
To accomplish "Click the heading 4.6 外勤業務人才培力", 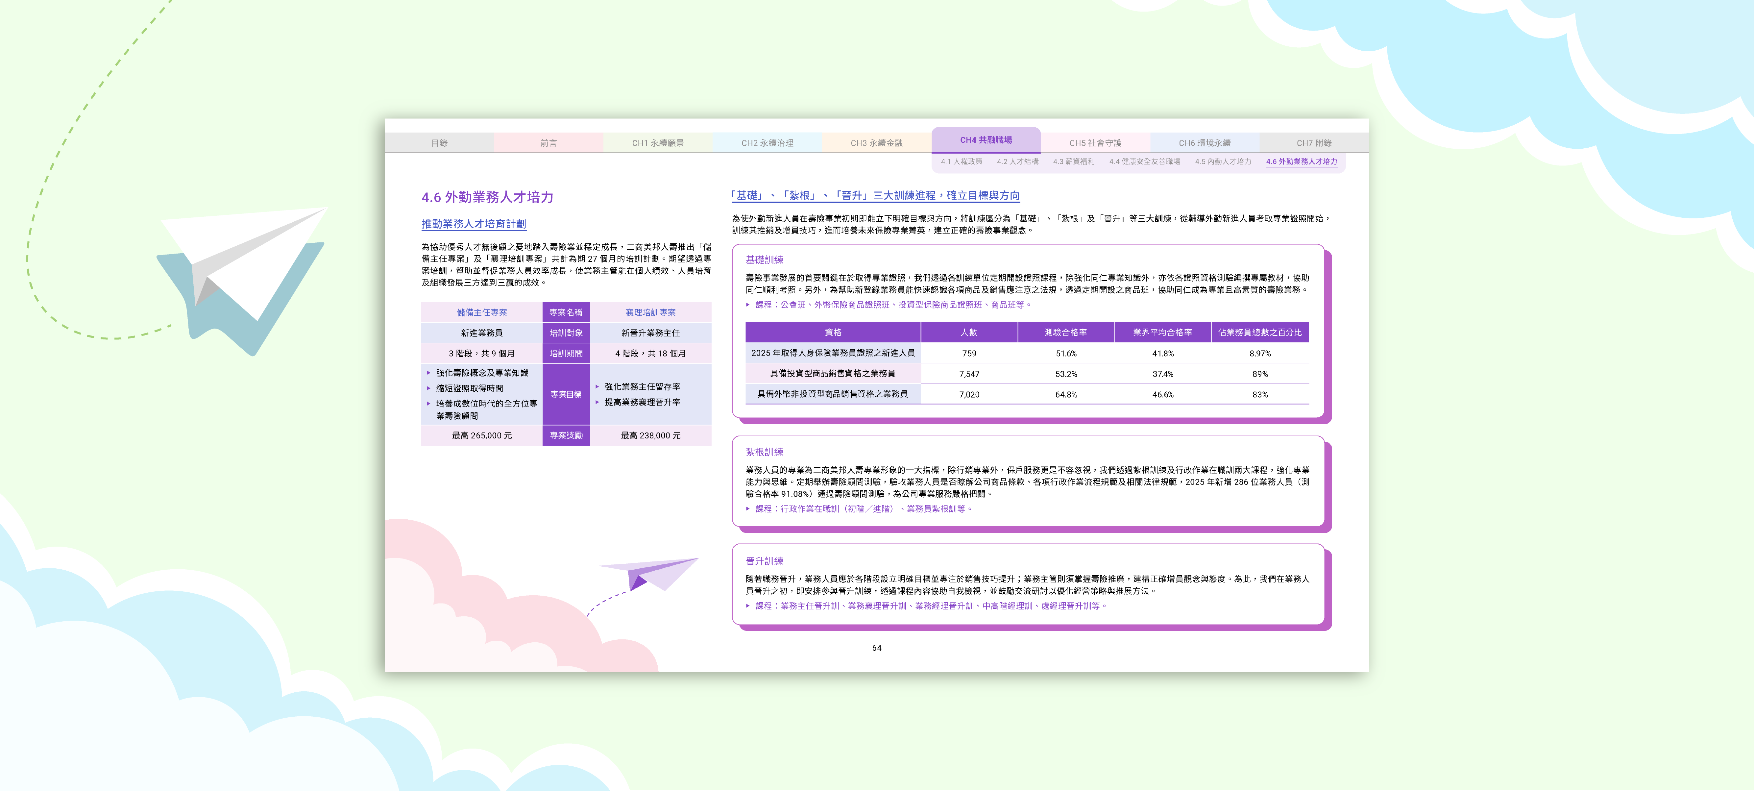I will 488,198.
